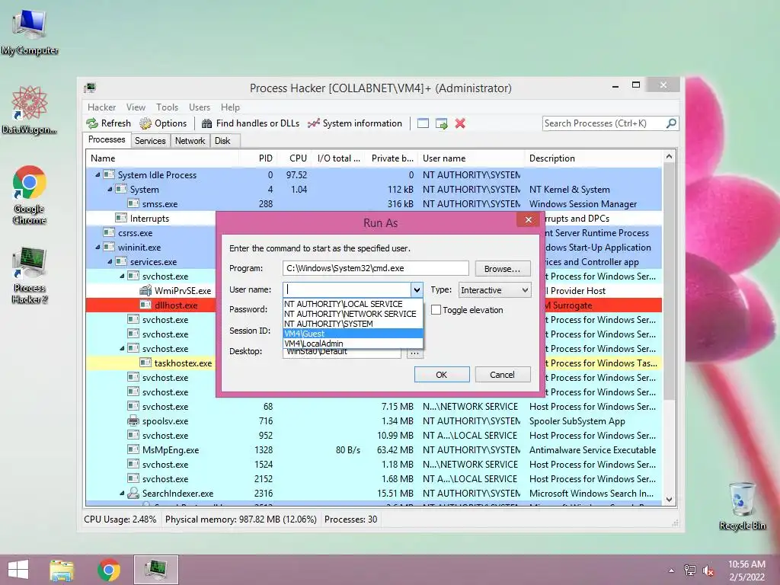Open the Help menu

click(x=230, y=107)
